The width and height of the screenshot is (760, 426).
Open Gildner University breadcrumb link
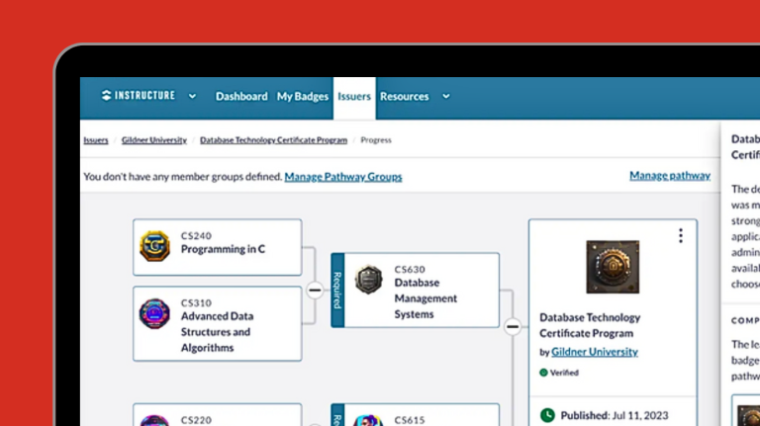tap(154, 140)
